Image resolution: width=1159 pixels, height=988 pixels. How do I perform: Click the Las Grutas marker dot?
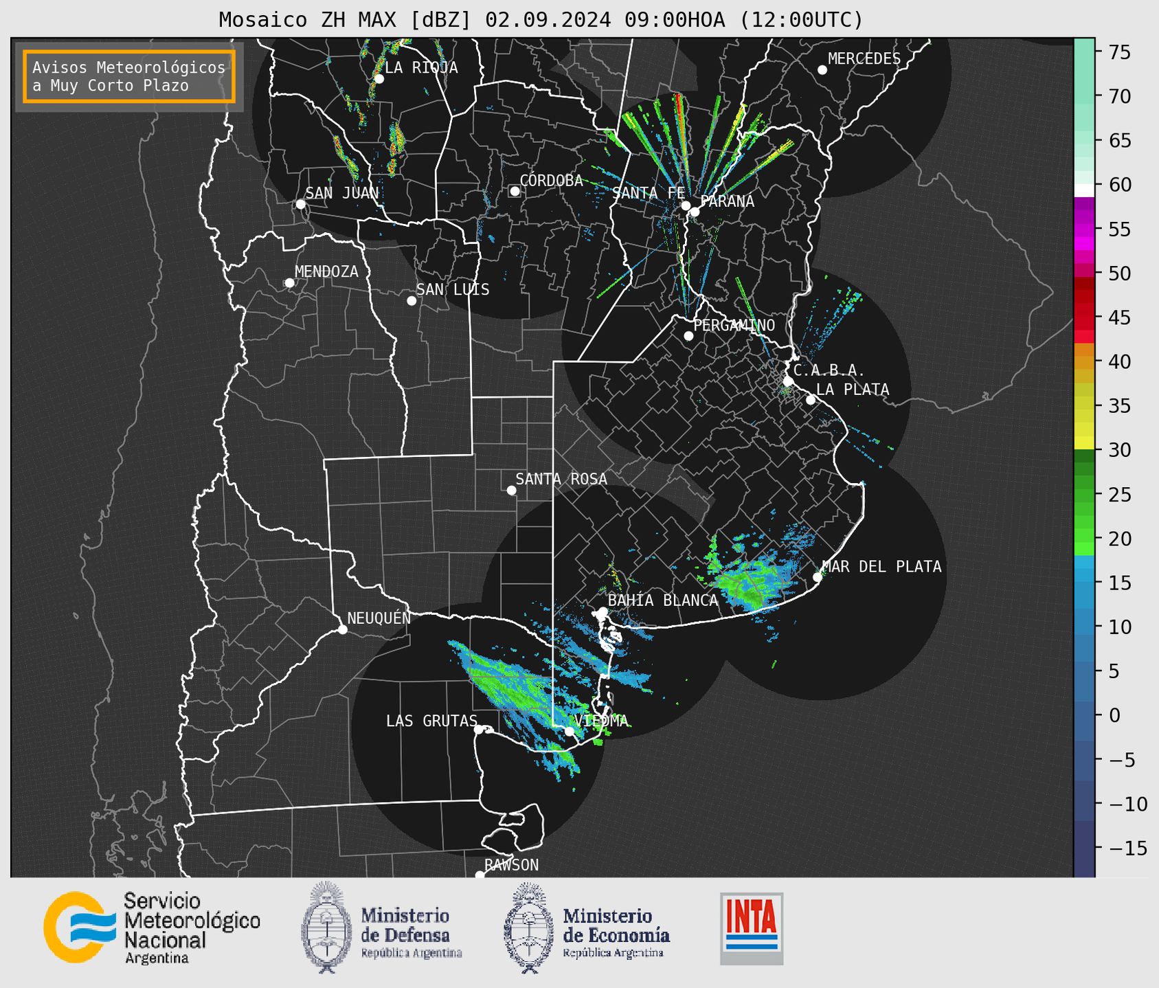[480, 730]
